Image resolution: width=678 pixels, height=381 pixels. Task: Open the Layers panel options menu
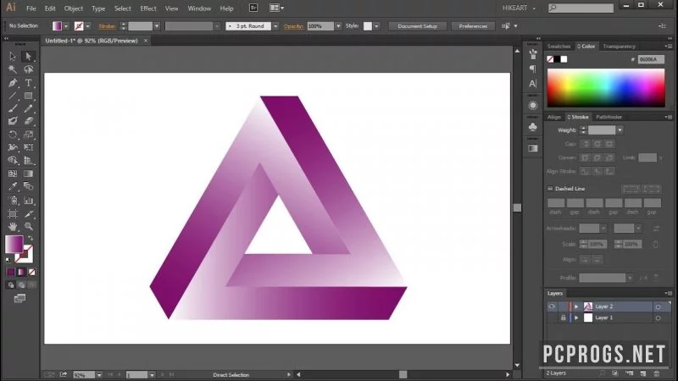pyautogui.click(x=669, y=293)
